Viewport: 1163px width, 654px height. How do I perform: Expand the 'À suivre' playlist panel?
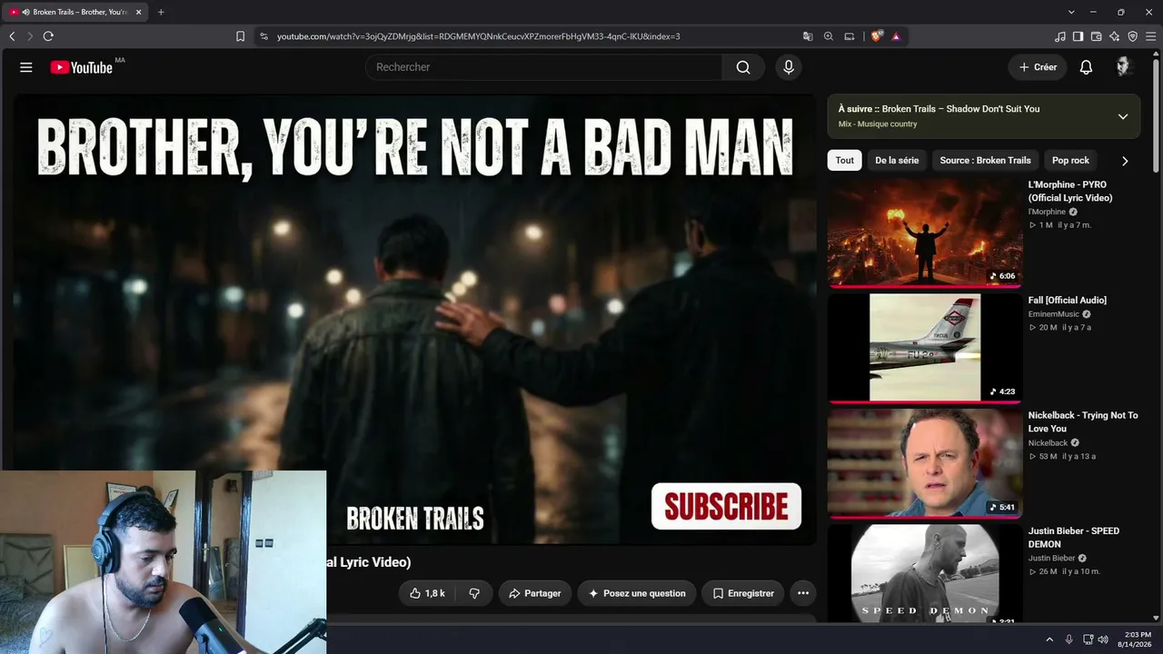click(1123, 116)
